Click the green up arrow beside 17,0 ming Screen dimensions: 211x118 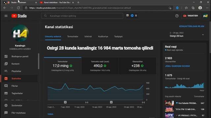point(71,66)
